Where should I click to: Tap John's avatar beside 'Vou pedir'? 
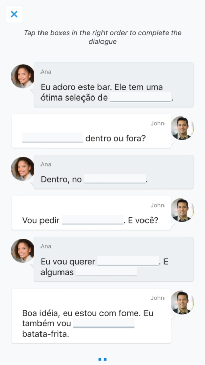pyautogui.click(x=182, y=210)
